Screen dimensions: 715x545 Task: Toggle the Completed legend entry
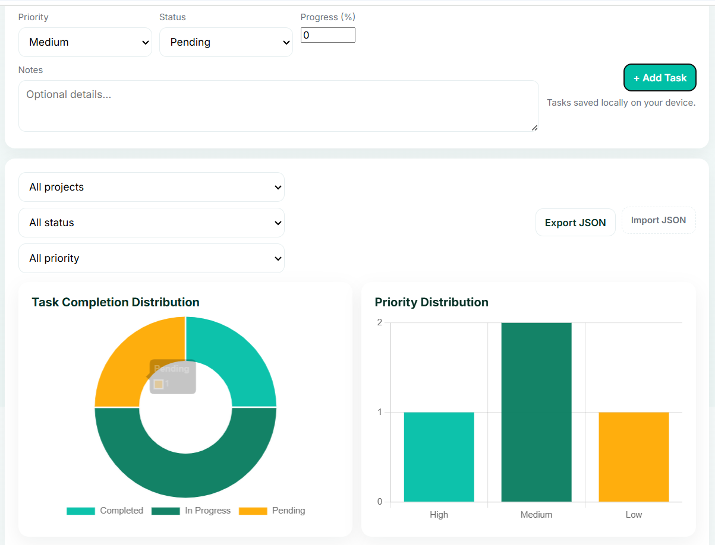(x=105, y=511)
